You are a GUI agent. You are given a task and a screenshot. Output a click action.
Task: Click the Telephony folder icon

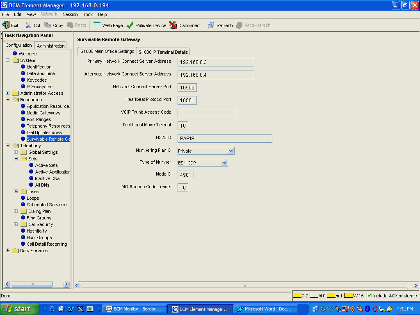(x=16, y=146)
